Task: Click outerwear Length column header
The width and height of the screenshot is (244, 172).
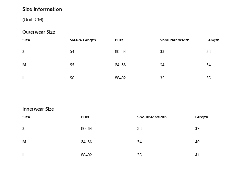Action: 213,40
